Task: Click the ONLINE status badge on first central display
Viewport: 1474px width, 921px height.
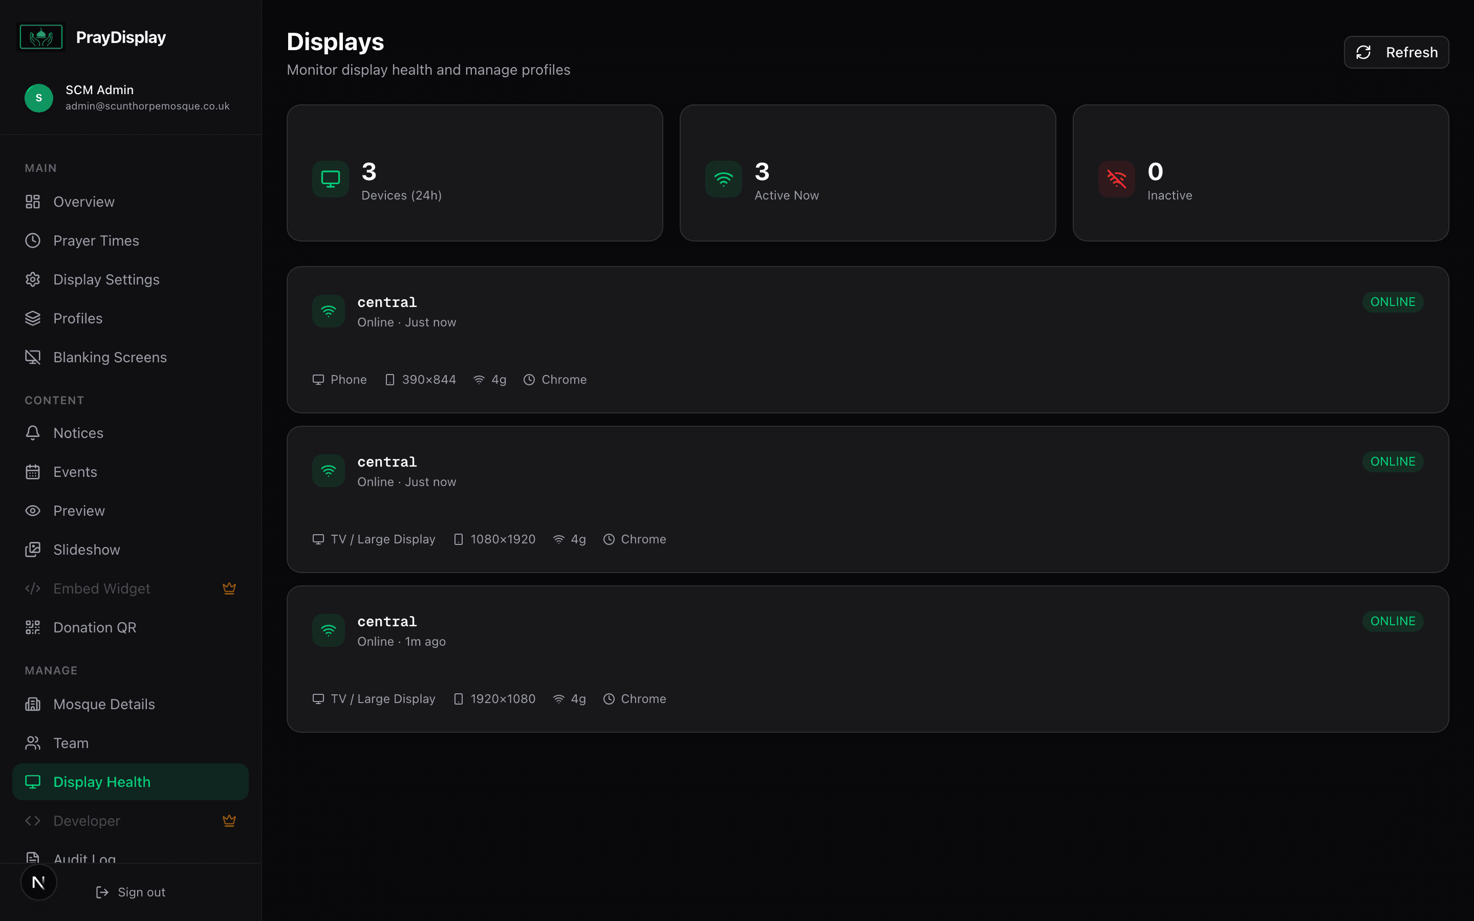Action: click(1393, 301)
